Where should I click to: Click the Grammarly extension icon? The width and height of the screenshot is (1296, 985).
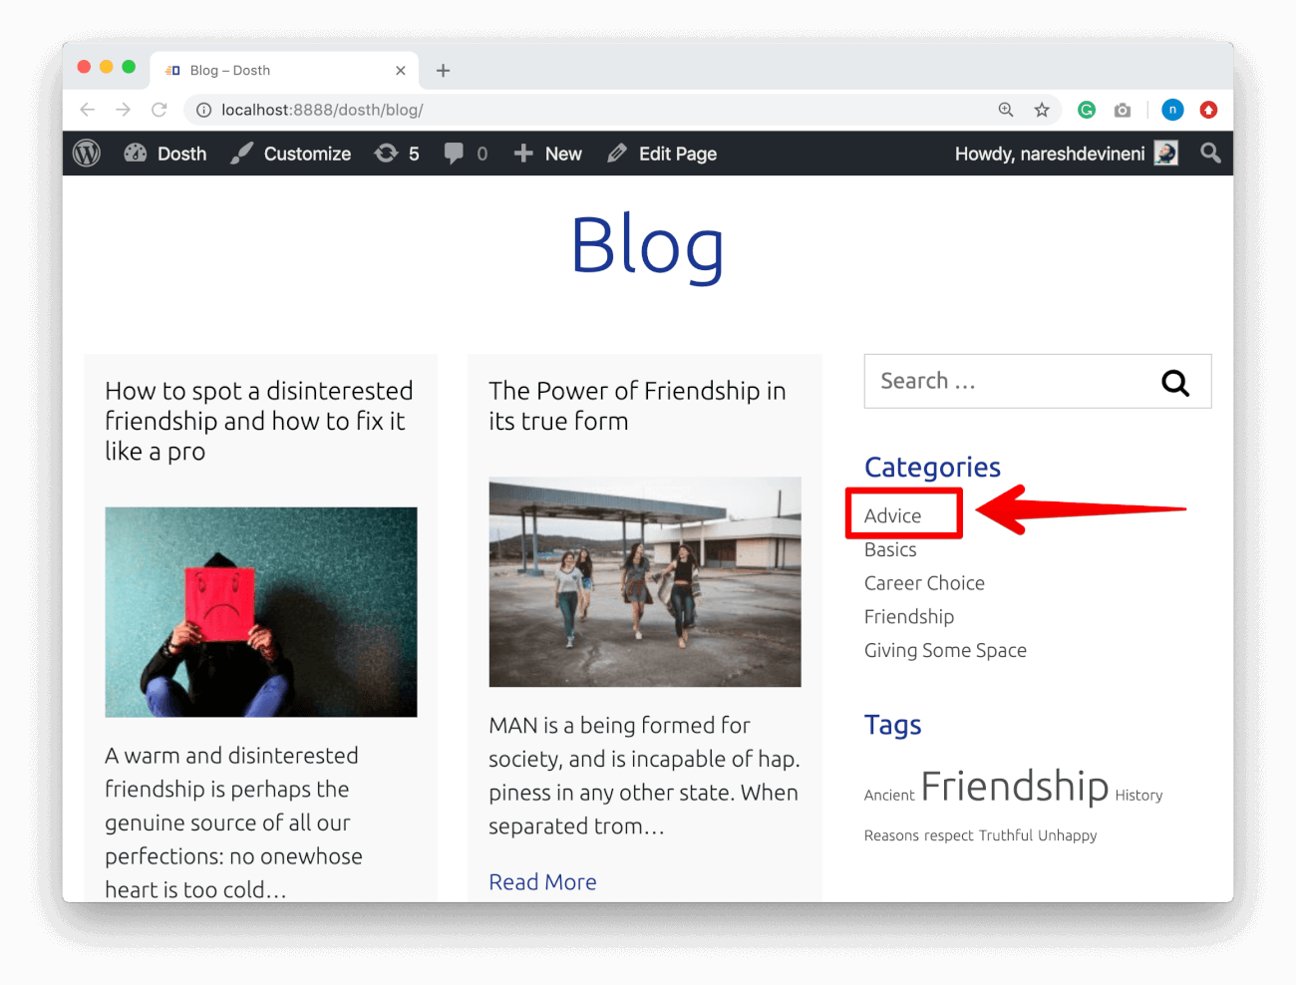[x=1086, y=110]
